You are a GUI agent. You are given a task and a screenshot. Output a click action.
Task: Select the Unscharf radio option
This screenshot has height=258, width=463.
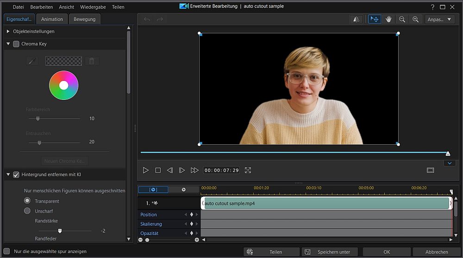click(27, 211)
